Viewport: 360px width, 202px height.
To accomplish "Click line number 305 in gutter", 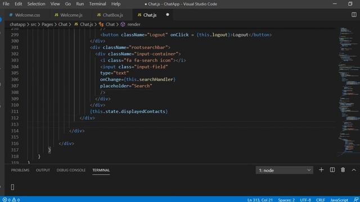I will coord(15,73).
